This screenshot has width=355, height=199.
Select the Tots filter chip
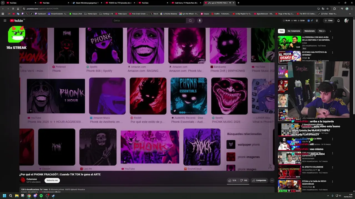pyautogui.click(x=282, y=31)
